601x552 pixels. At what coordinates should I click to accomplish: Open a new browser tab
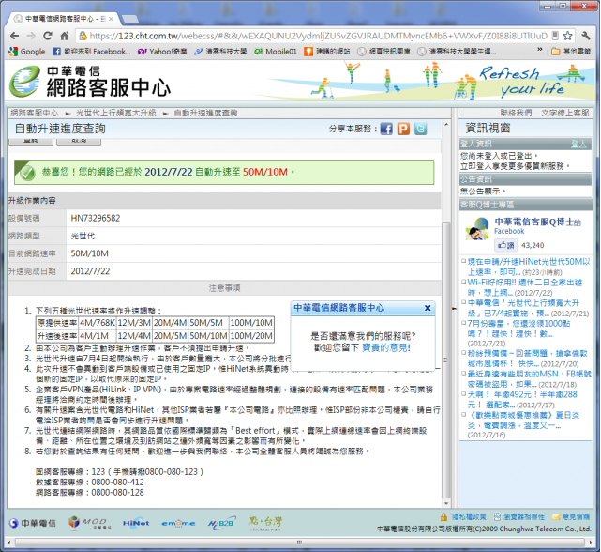tap(130, 19)
